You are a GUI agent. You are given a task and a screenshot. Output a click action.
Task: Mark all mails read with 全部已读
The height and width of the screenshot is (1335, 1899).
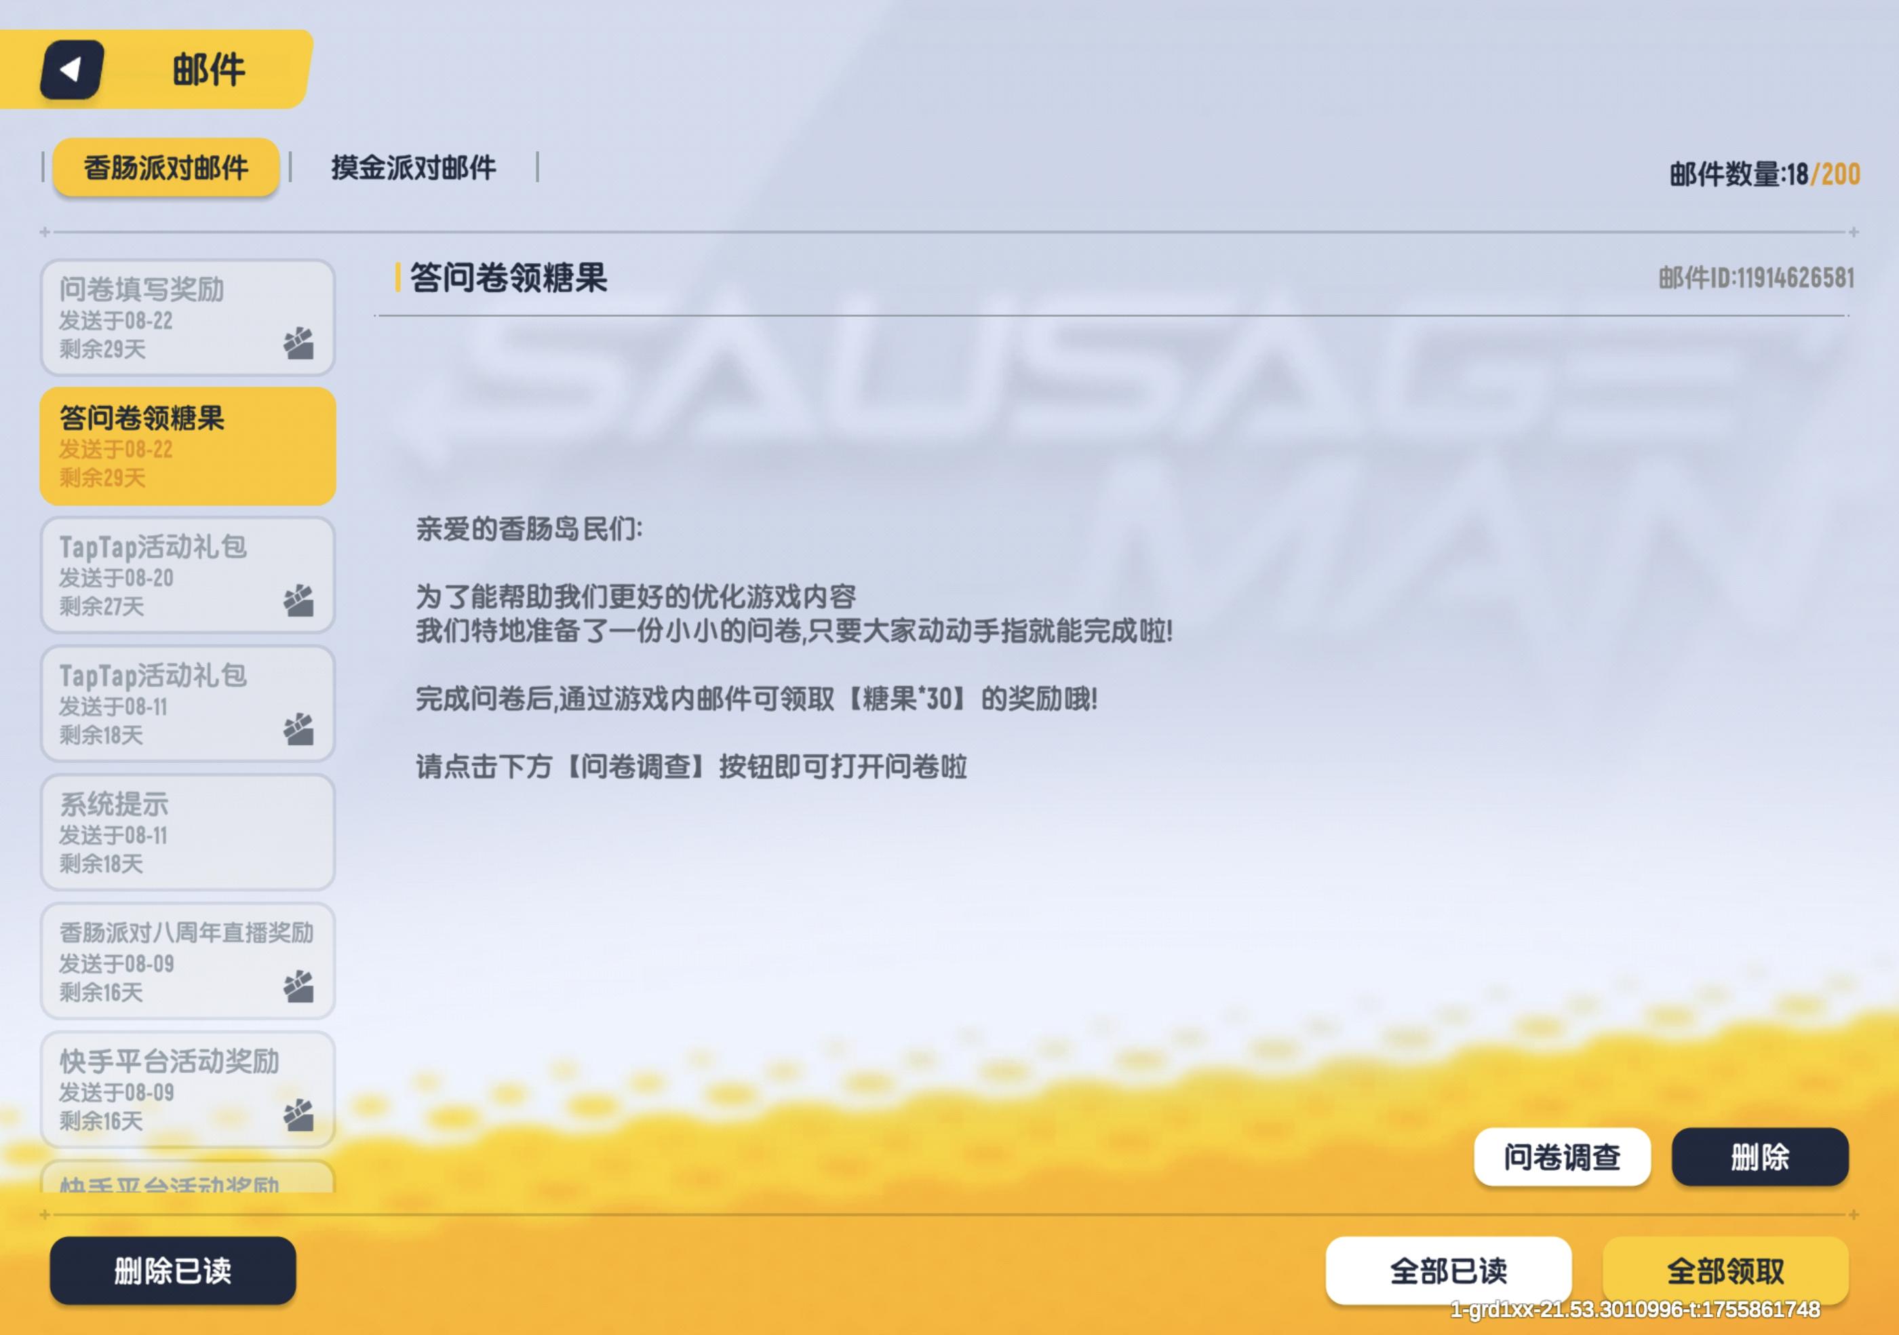tap(1448, 1271)
